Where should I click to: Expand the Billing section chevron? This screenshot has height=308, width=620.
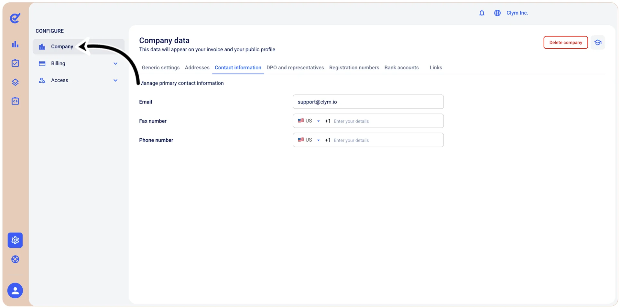[115, 64]
